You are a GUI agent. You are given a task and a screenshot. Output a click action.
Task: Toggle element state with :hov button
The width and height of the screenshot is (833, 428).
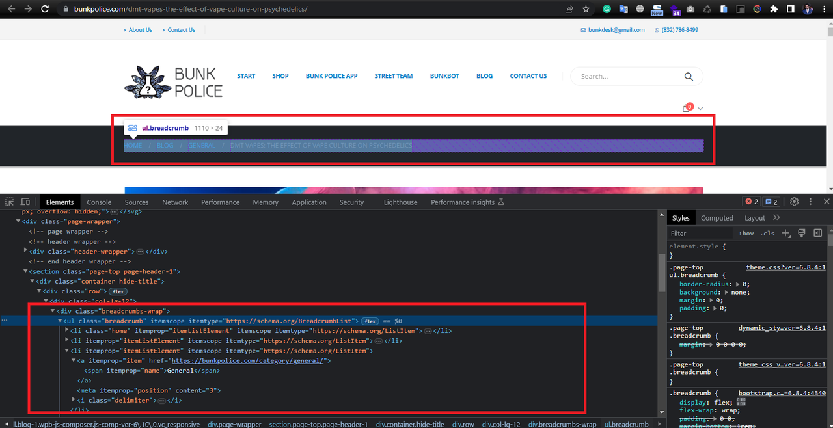[746, 233]
